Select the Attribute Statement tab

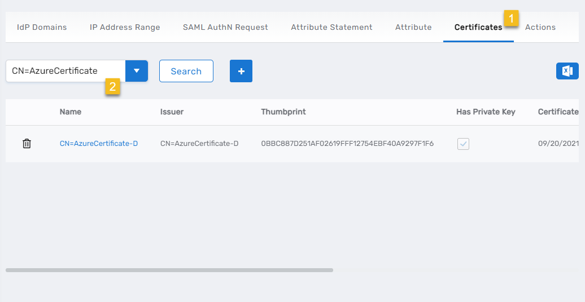point(331,27)
